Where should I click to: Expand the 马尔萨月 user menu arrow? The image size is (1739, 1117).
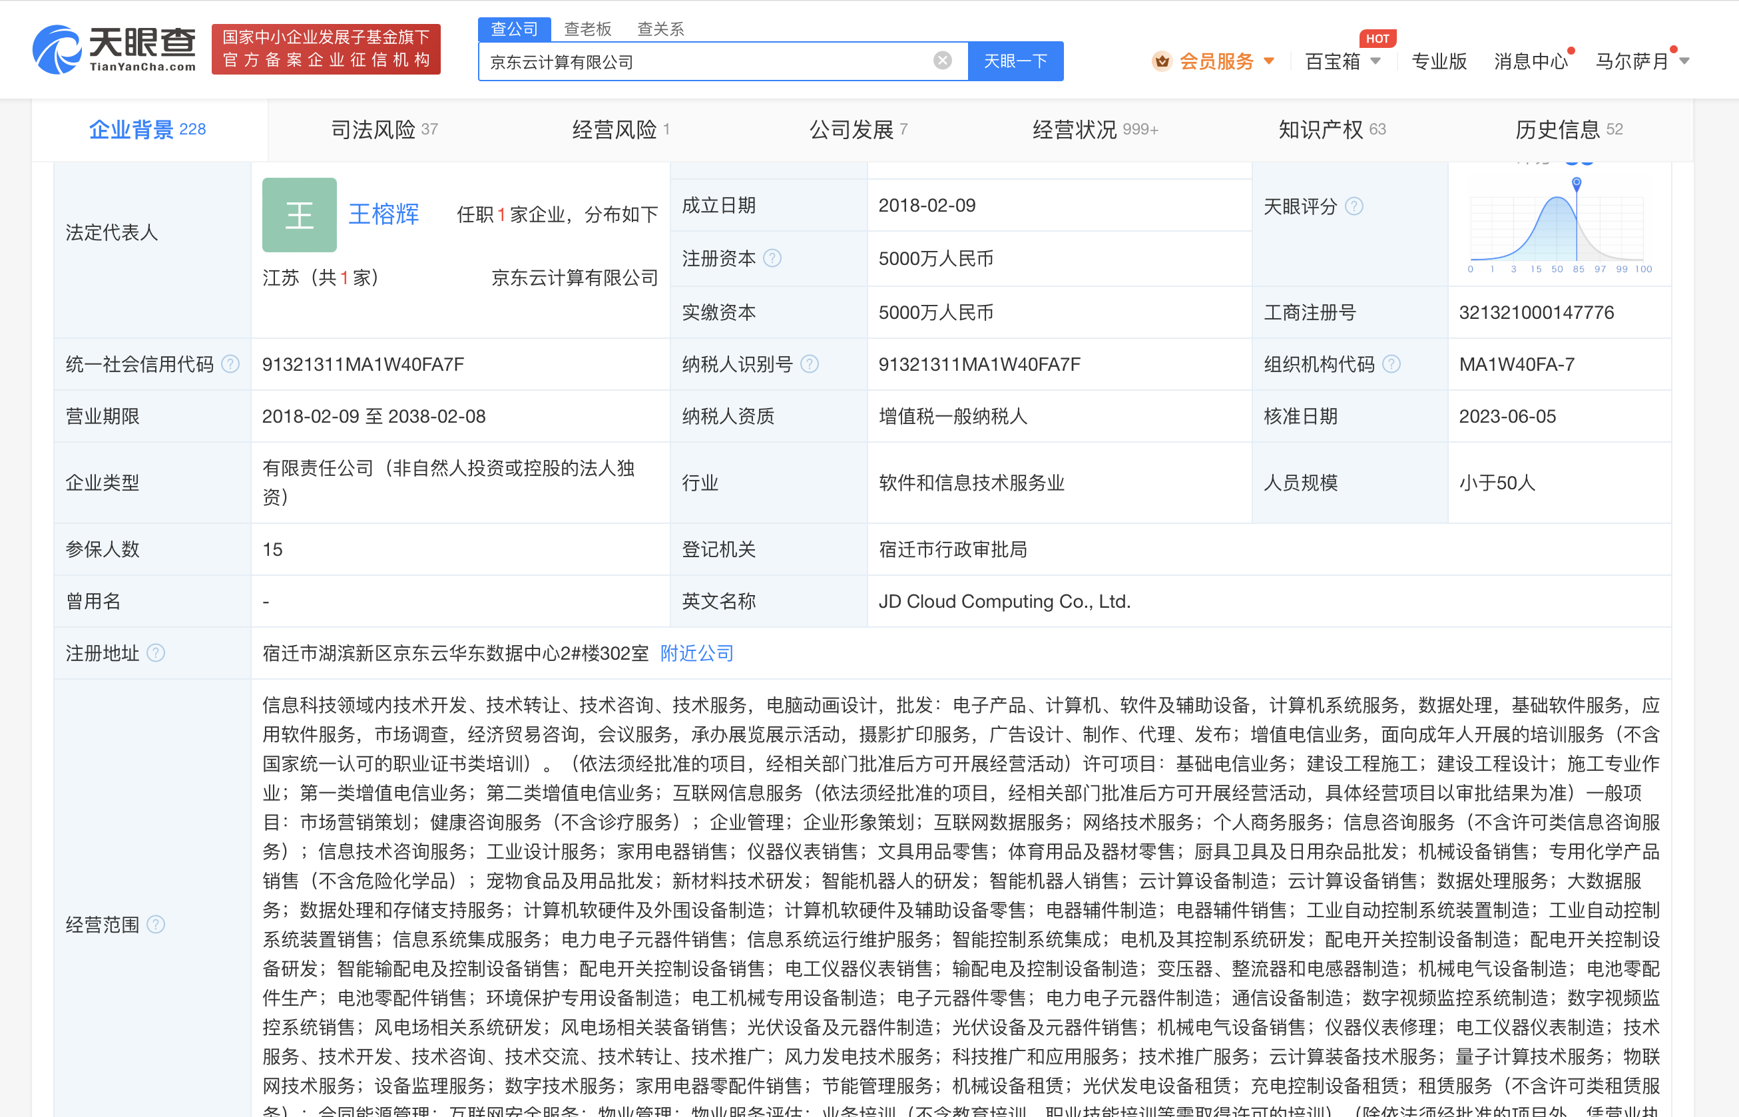pyautogui.click(x=1684, y=62)
